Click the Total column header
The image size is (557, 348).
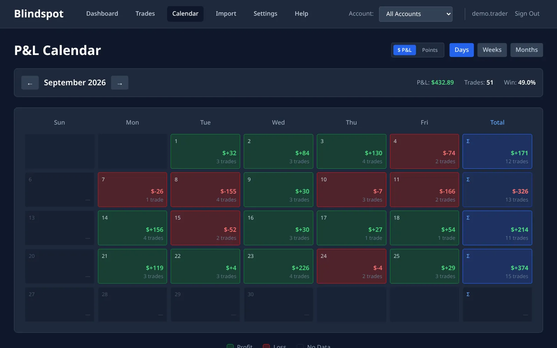click(x=497, y=122)
